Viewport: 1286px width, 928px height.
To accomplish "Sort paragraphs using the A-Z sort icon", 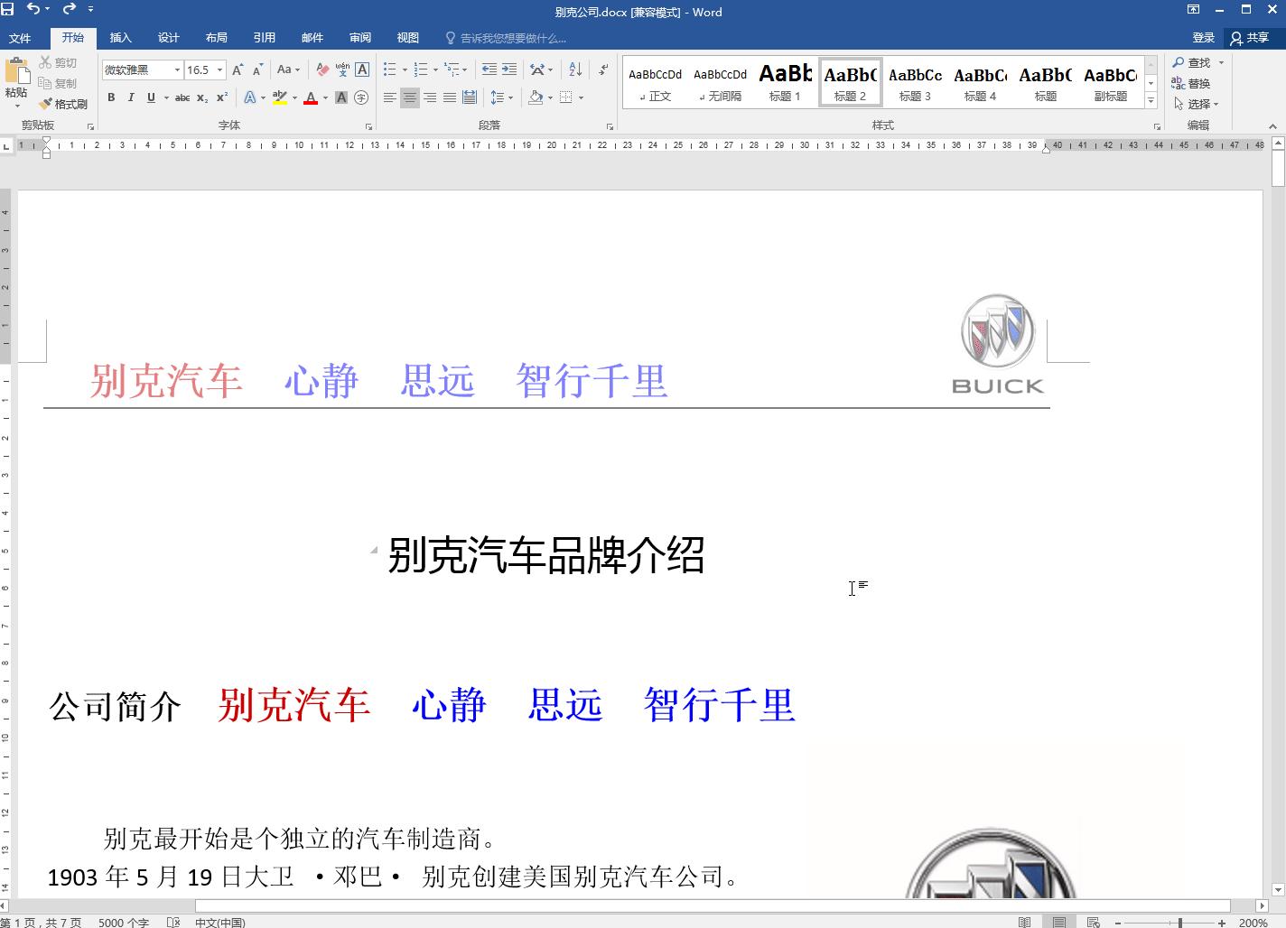I will pos(575,69).
